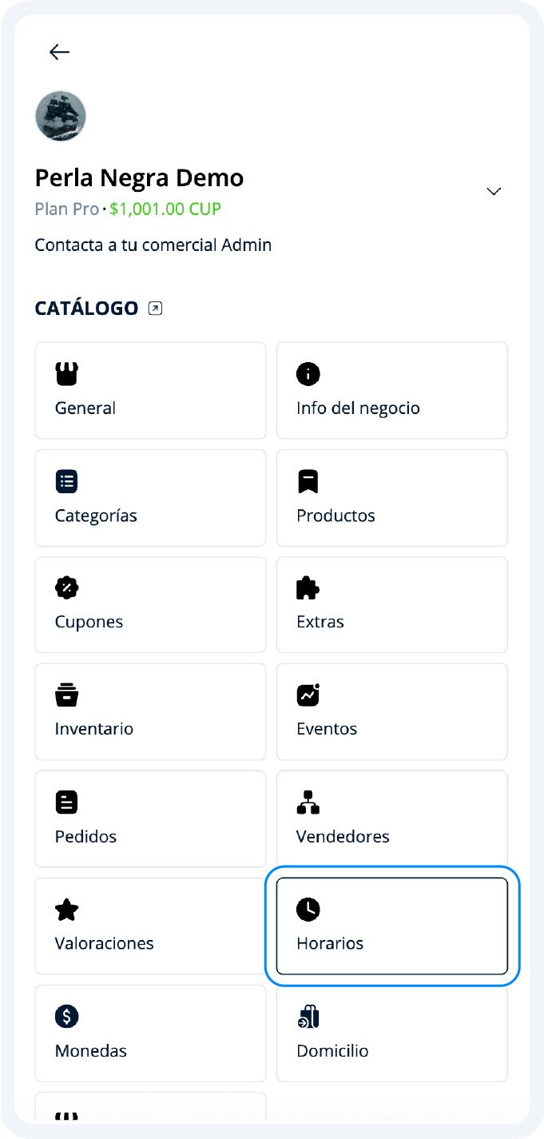Open the Valoraciones star icon
This screenshot has width=544, height=1139.
(x=66, y=909)
